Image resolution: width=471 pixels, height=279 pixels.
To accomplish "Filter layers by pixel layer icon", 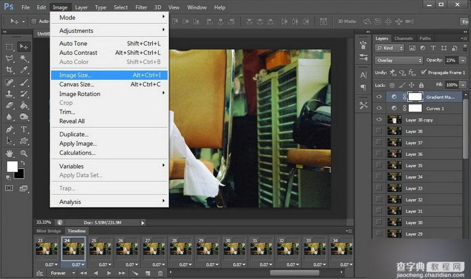I will (x=413, y=48).
